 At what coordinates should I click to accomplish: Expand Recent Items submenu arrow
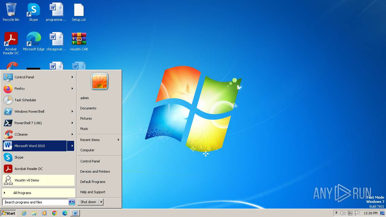[118, 140]
